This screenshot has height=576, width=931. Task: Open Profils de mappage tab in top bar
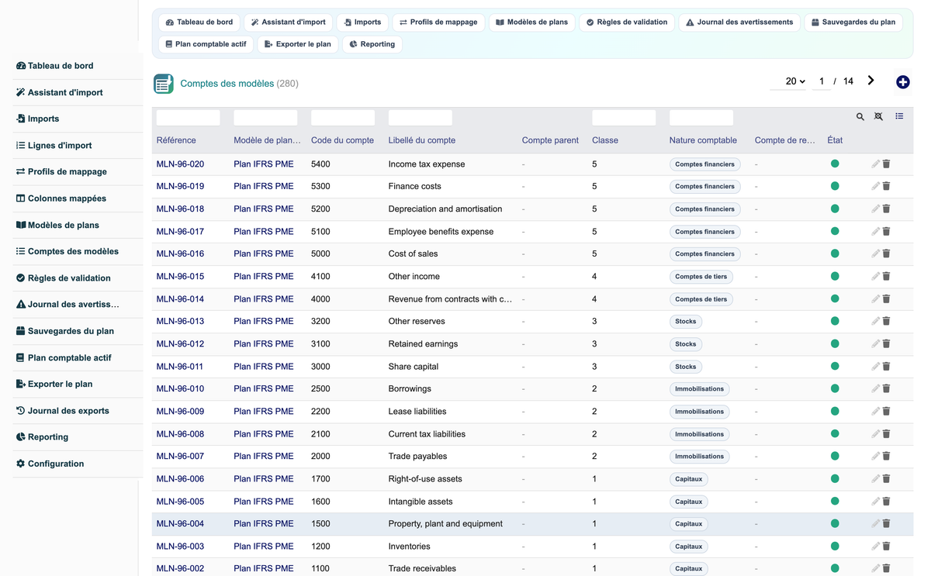[438, 22]
